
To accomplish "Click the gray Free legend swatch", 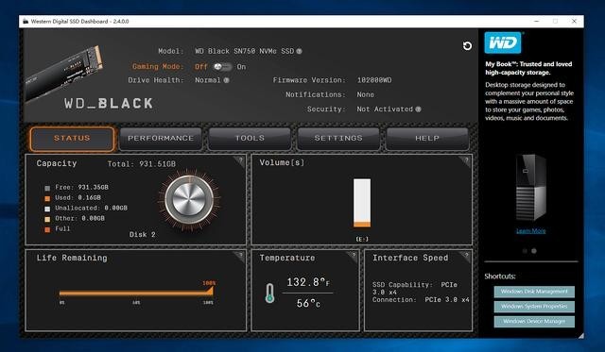I will point(47,189).
